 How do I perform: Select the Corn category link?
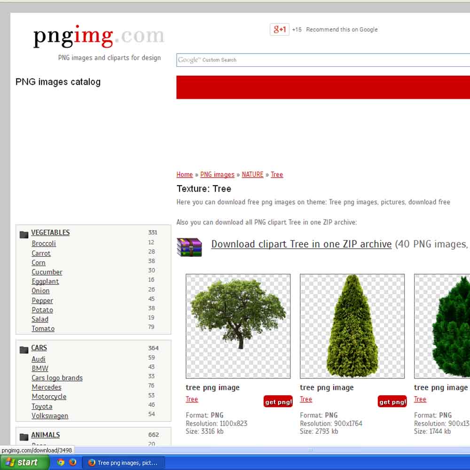(39, 263)
